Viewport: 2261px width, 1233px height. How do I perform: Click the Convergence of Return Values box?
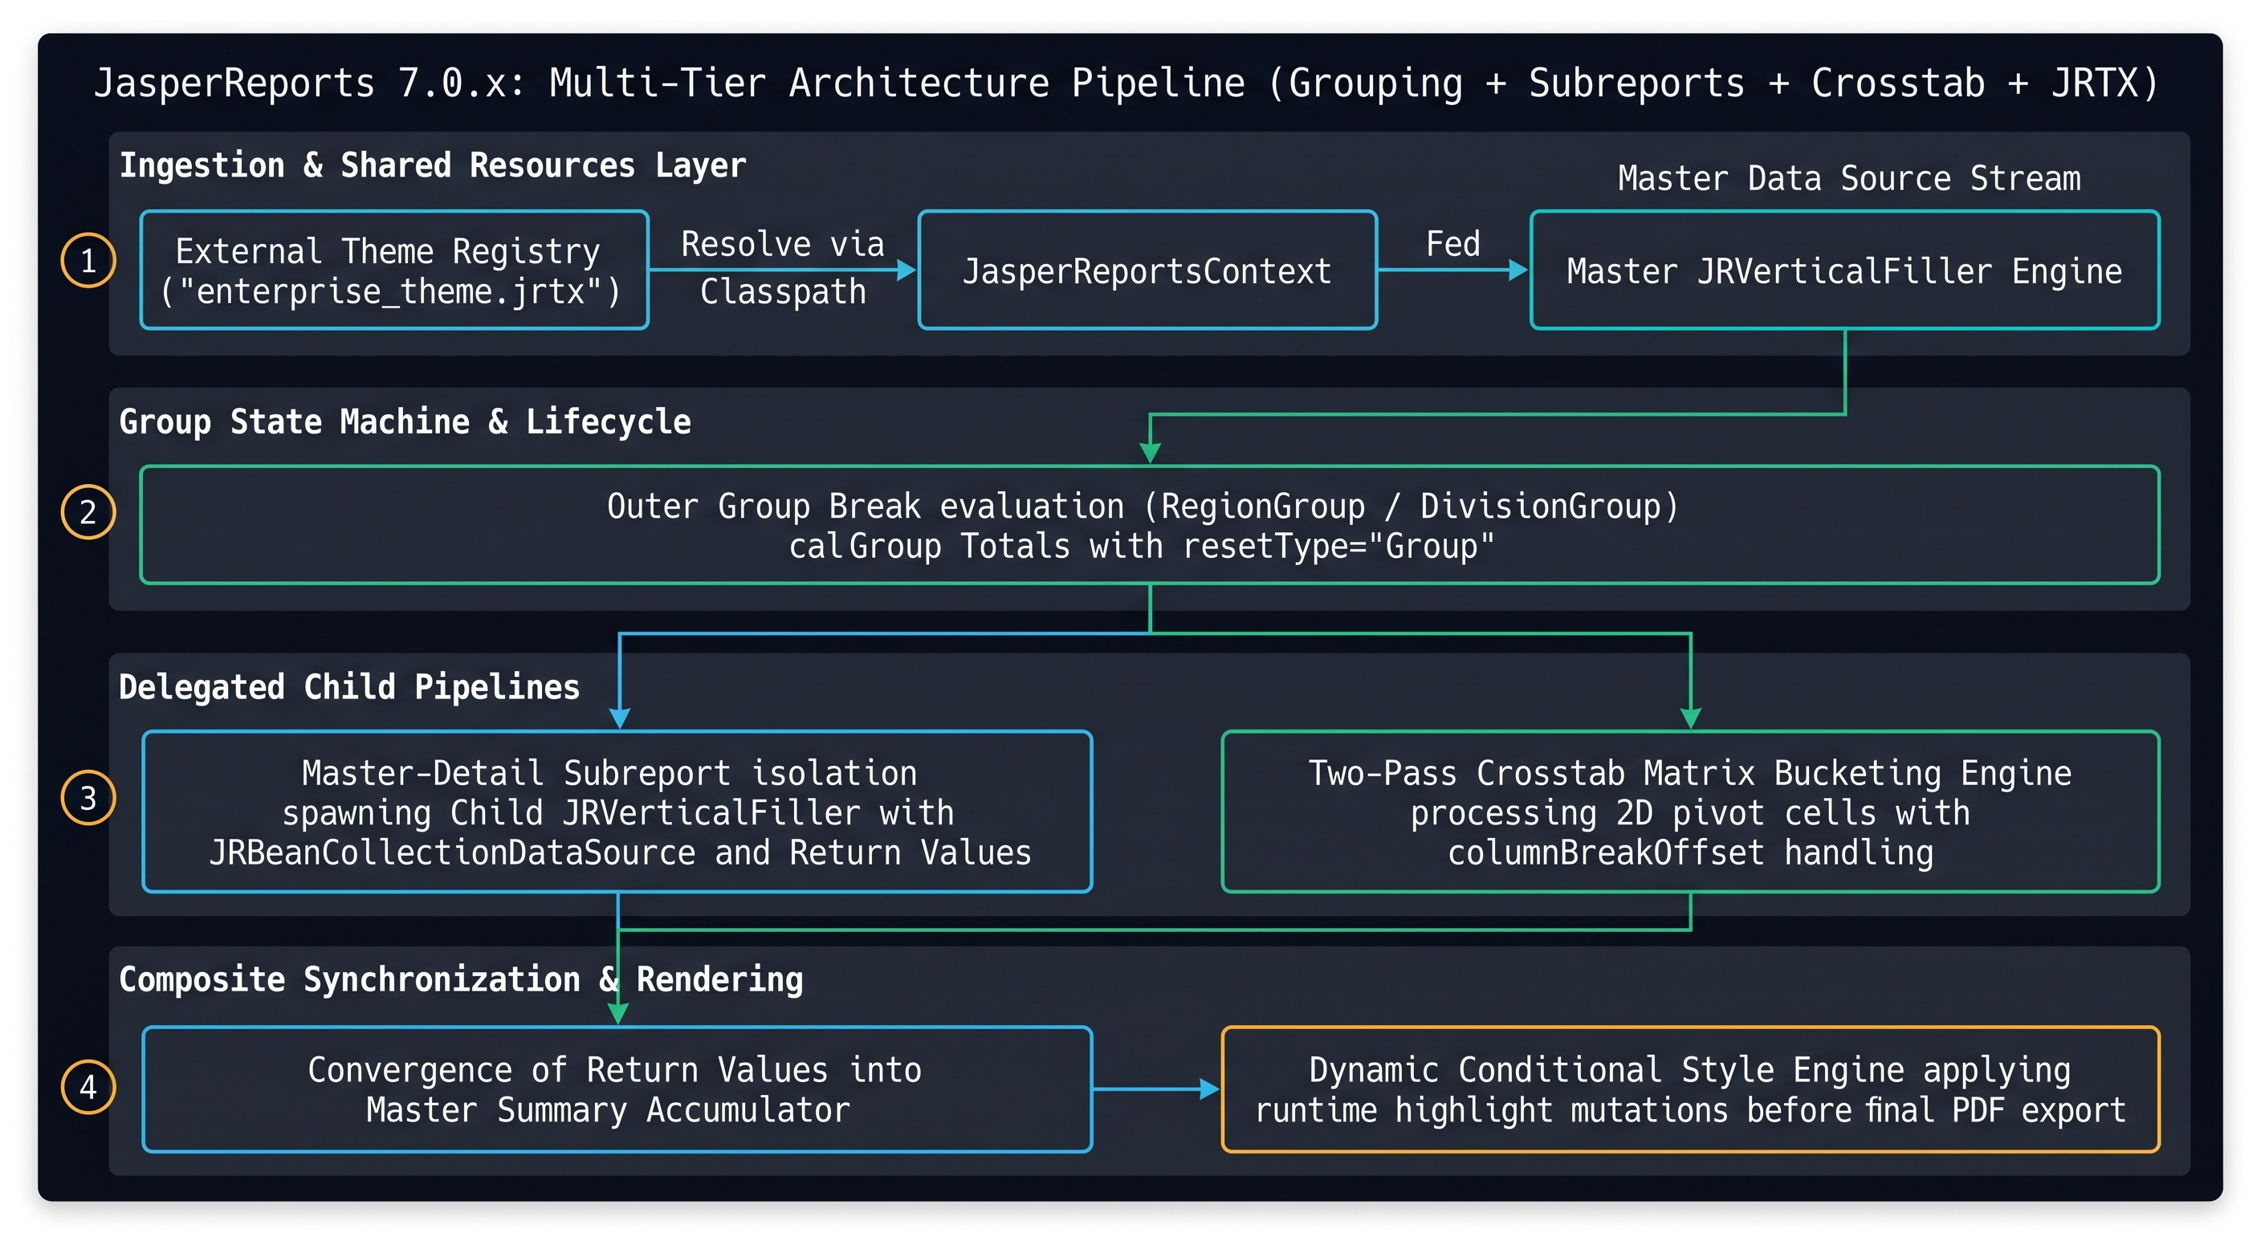coord(617,1089)
